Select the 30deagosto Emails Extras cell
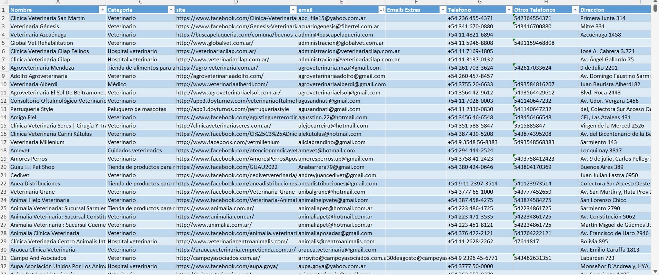The image size is (659, 275). click(416, 258)
